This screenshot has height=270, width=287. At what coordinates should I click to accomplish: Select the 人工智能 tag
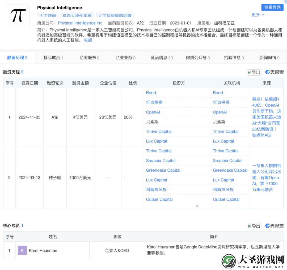[x=48, y=15]
